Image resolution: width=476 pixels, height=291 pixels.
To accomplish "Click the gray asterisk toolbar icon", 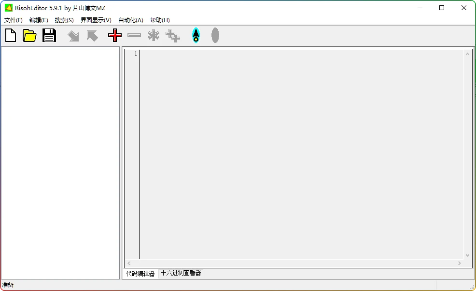I will coord(154,35).
